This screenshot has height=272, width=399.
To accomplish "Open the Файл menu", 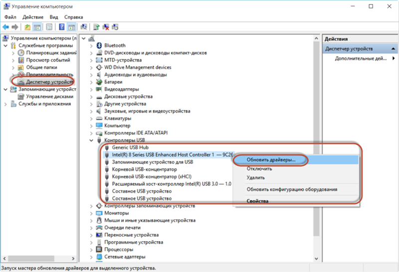I will click(x=10, y=17).
